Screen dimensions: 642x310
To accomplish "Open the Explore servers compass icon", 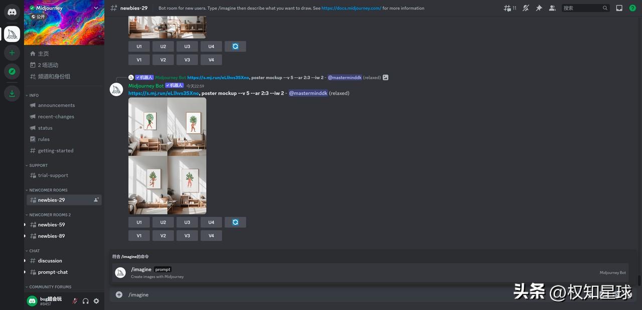I will pos(12,72).
